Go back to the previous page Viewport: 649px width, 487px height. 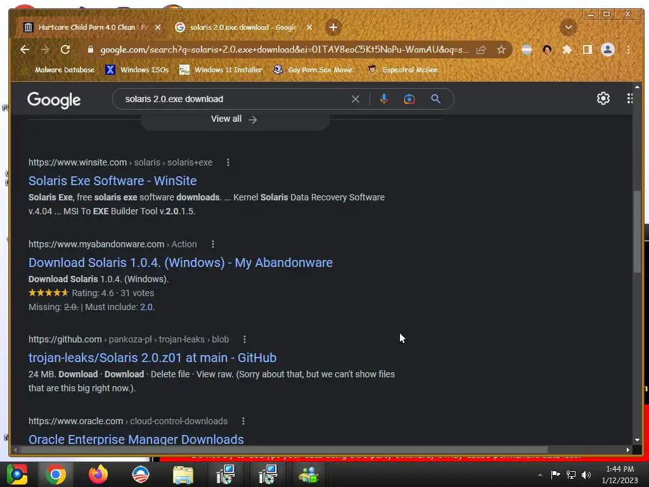25,49
